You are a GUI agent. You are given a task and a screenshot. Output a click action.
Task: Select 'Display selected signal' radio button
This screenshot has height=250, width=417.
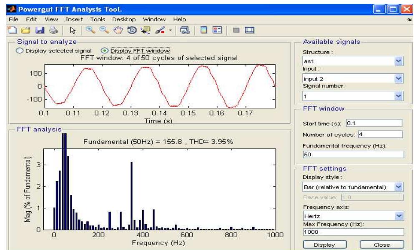[x=20, y=51]
